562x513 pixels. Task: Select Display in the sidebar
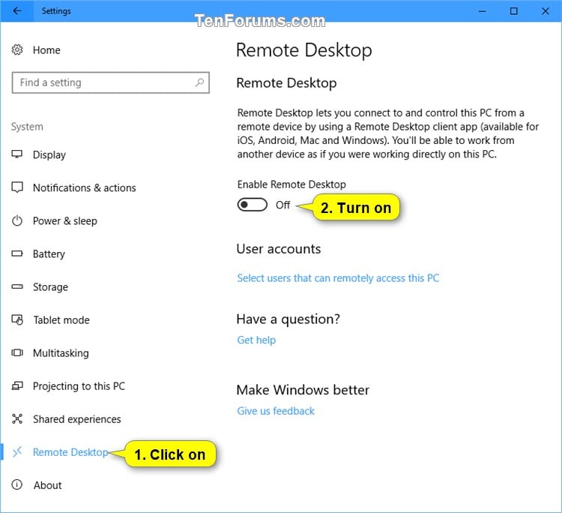pos(49,155)
